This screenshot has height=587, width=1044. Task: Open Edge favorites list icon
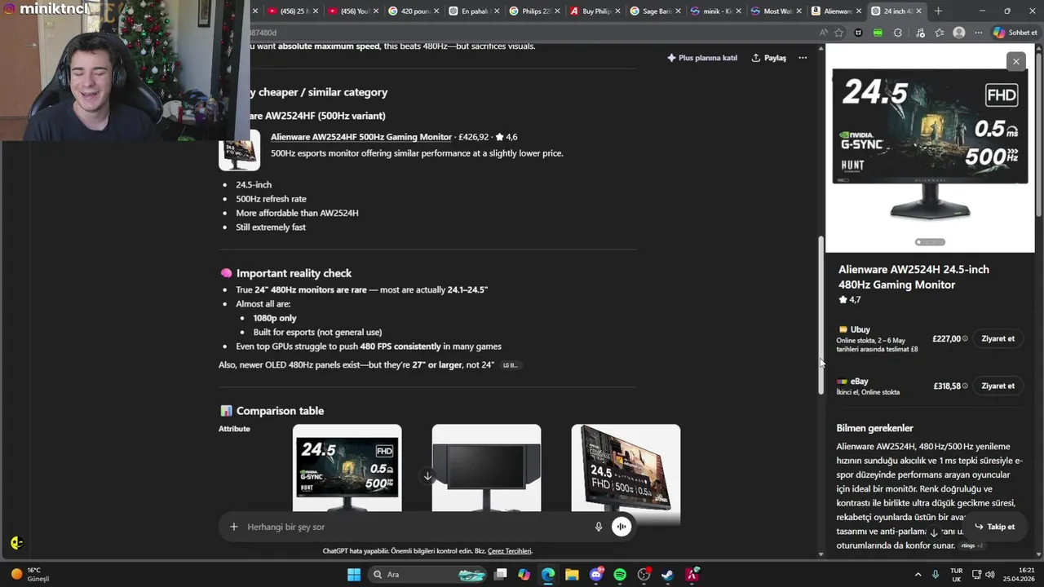(940, 33)
